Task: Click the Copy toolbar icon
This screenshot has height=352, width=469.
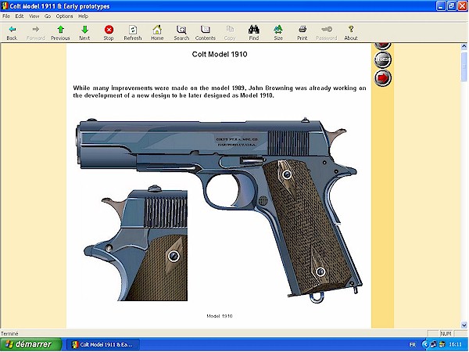Action: (230, 30)
